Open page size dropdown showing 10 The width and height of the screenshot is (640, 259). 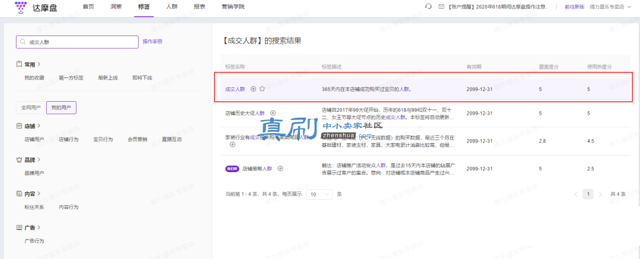[319, 194]
